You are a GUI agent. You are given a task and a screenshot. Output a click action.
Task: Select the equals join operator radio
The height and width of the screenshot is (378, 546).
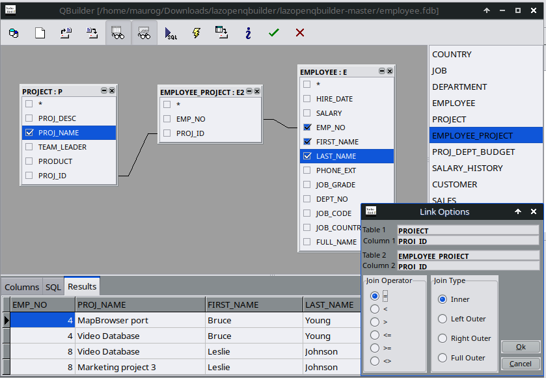(375, 296)
